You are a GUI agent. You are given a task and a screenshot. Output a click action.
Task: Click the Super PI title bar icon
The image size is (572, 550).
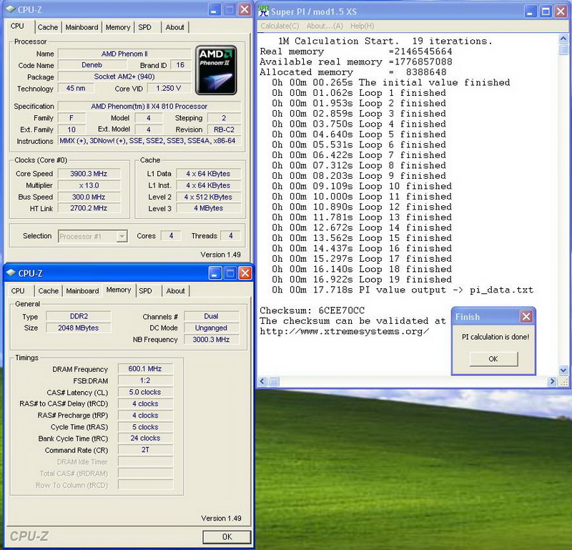pos(263,11)
